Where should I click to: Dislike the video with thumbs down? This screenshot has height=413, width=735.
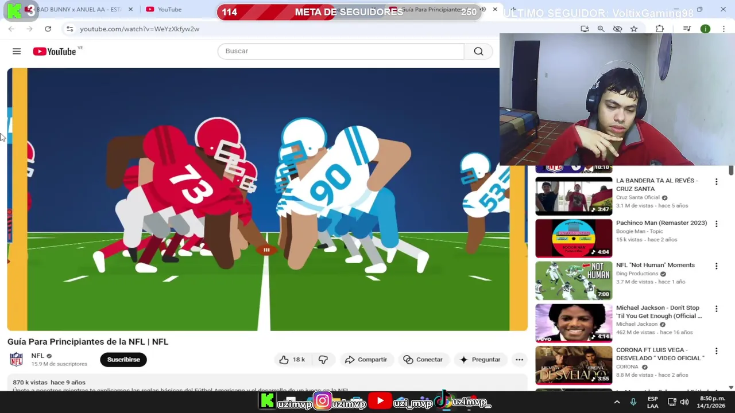click(323, 360)
